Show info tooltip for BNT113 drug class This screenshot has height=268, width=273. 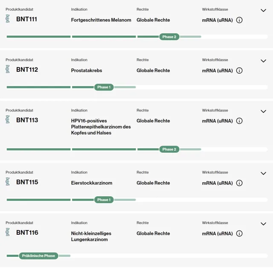coord(239,121)
